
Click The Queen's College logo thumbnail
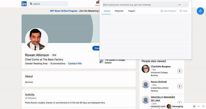point(101,61)
